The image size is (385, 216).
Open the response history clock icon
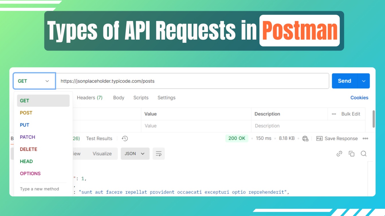click(125, 139)
